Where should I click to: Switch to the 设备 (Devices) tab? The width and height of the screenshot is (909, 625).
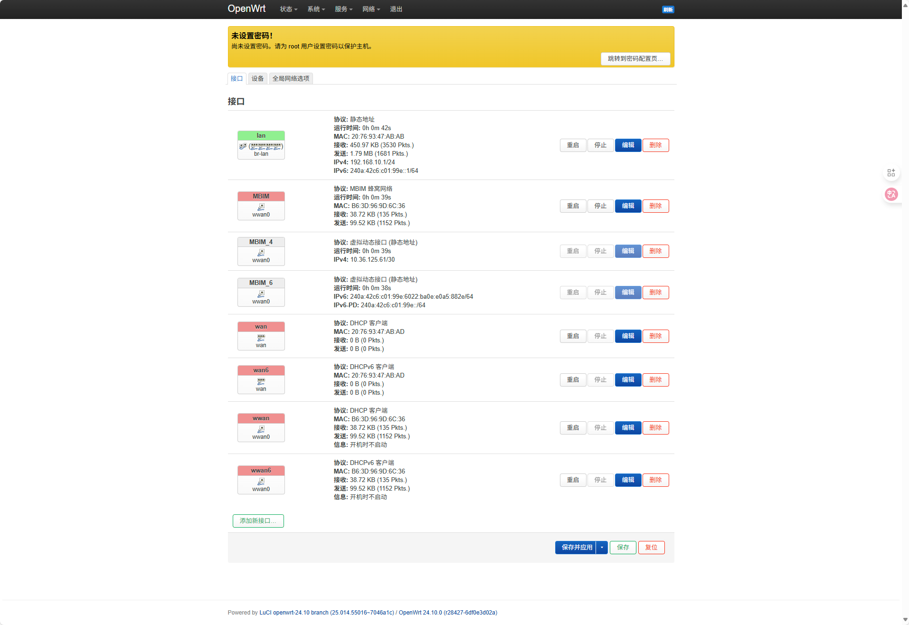click(257, 79)
